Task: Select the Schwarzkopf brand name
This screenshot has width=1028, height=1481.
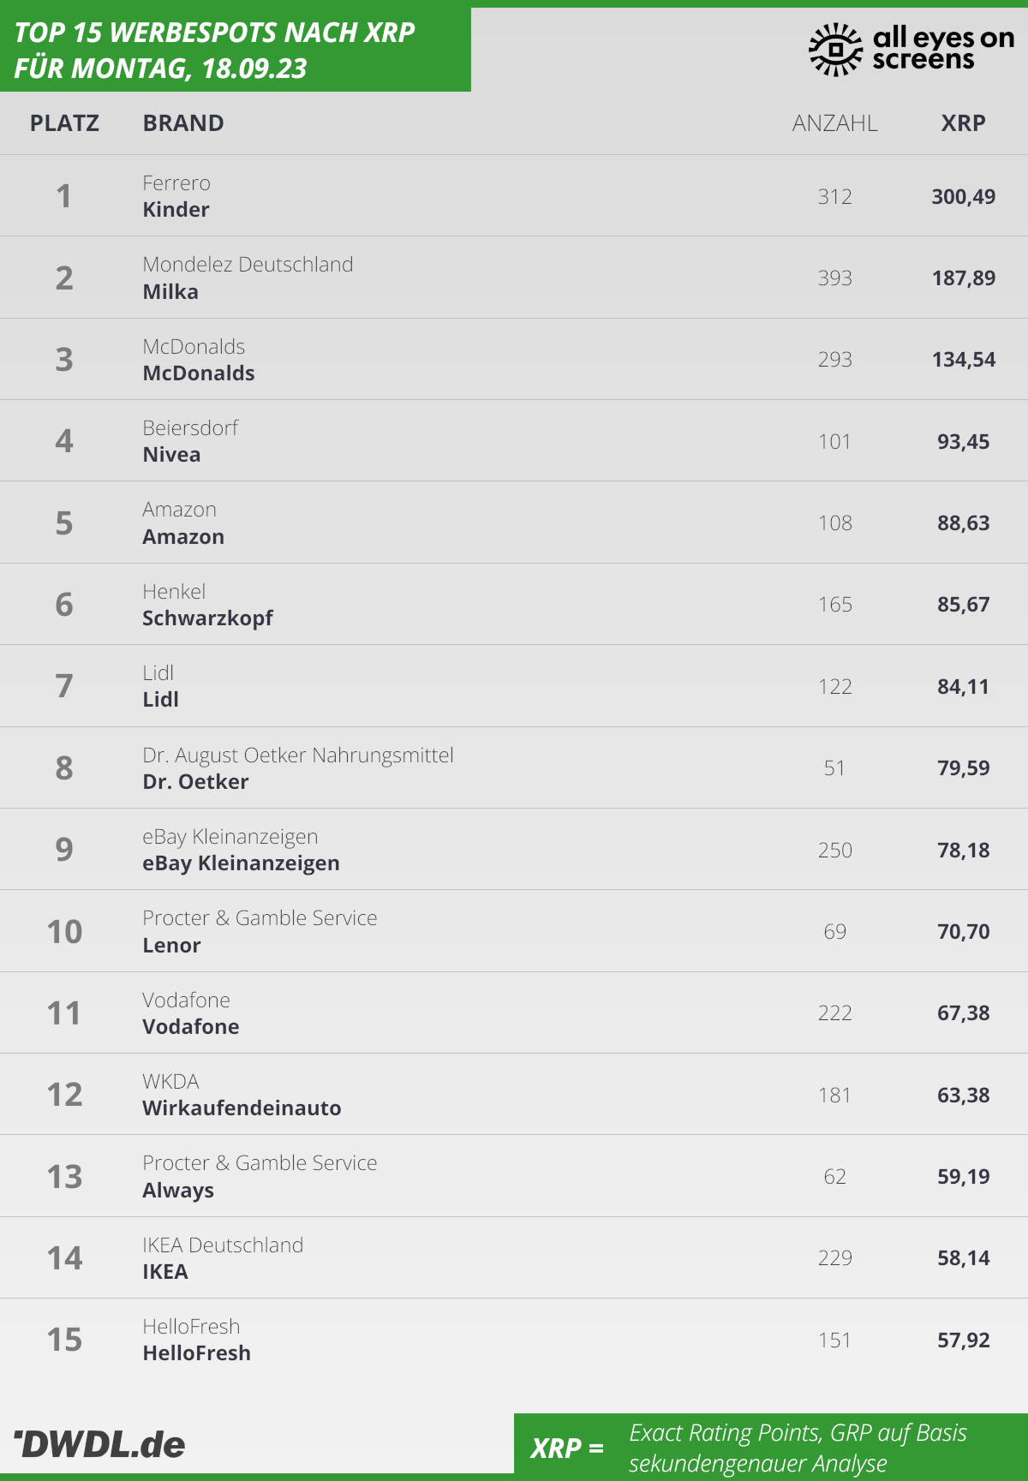Action: point(207,618)
